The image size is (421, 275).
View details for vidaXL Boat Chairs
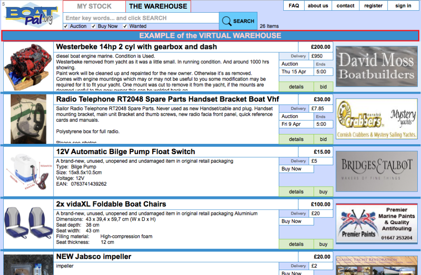coord(296,244)
